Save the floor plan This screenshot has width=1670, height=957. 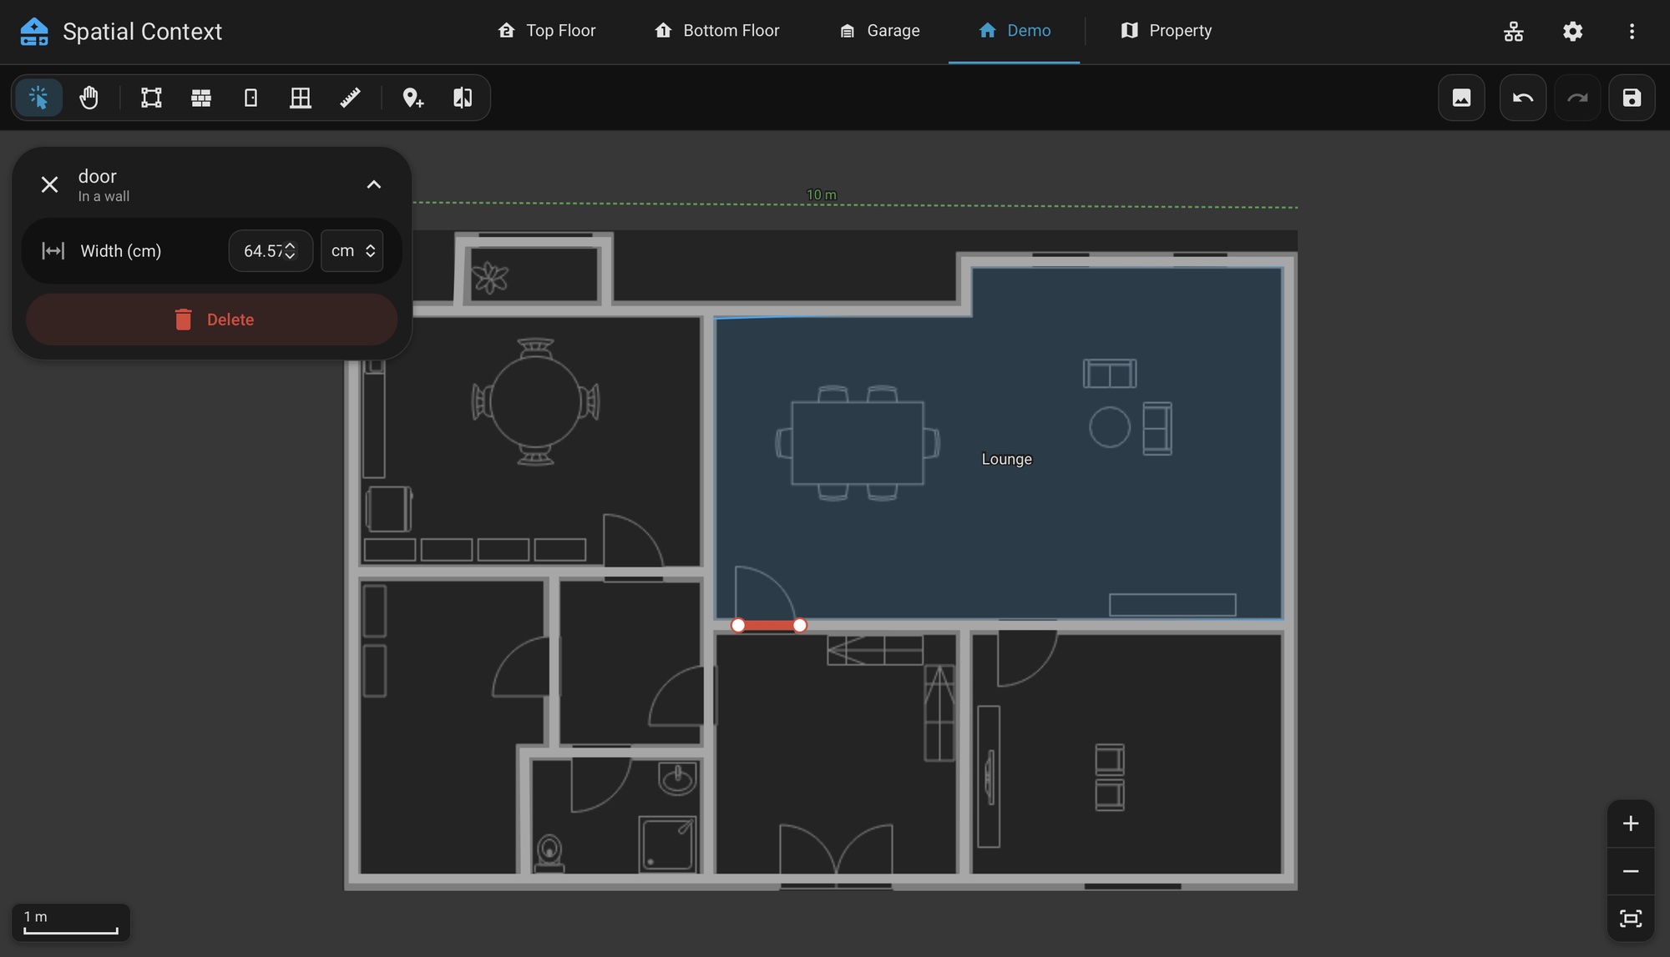[x=1632, y=98]
